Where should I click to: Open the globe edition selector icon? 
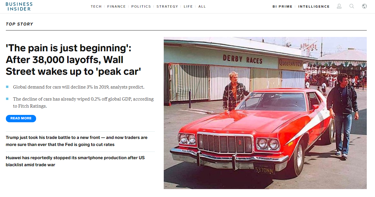pos(364,6)
